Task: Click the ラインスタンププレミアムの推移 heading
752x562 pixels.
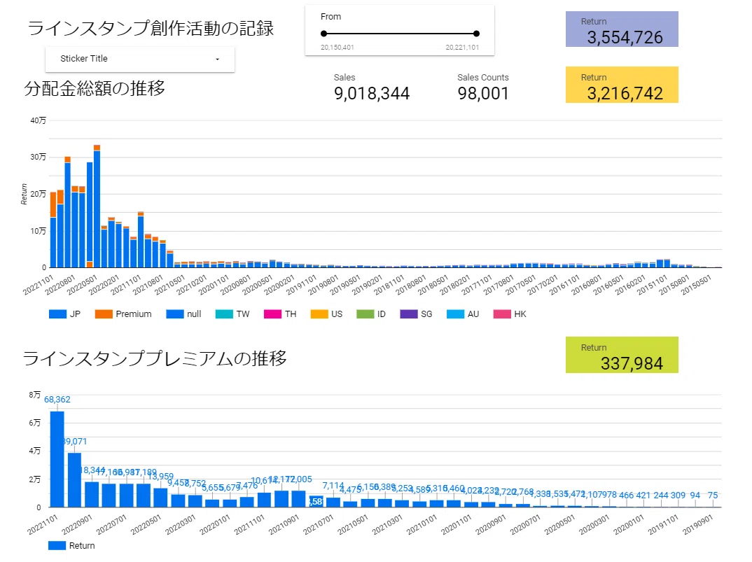Action: (x=155, y=358)
